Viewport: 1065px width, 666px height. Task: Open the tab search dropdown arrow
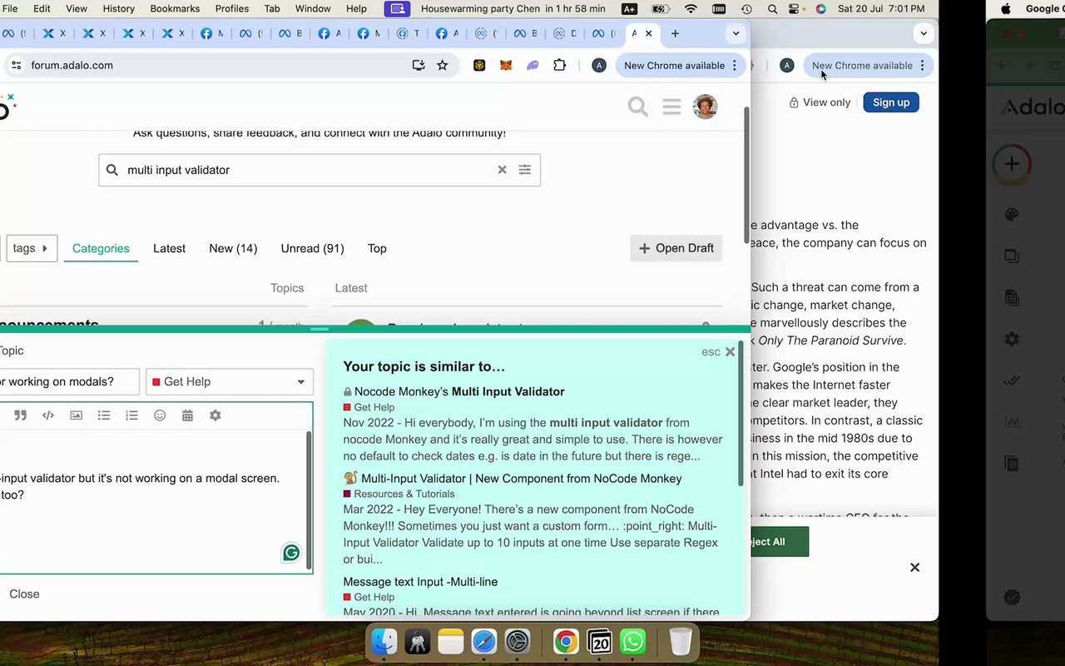tap(736, 33)
